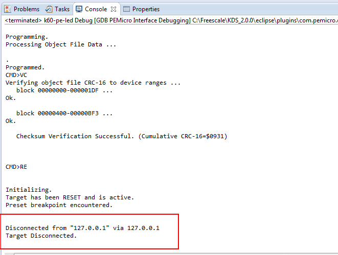
Task: Click the Problems tab's error icon
Action: 8,9
